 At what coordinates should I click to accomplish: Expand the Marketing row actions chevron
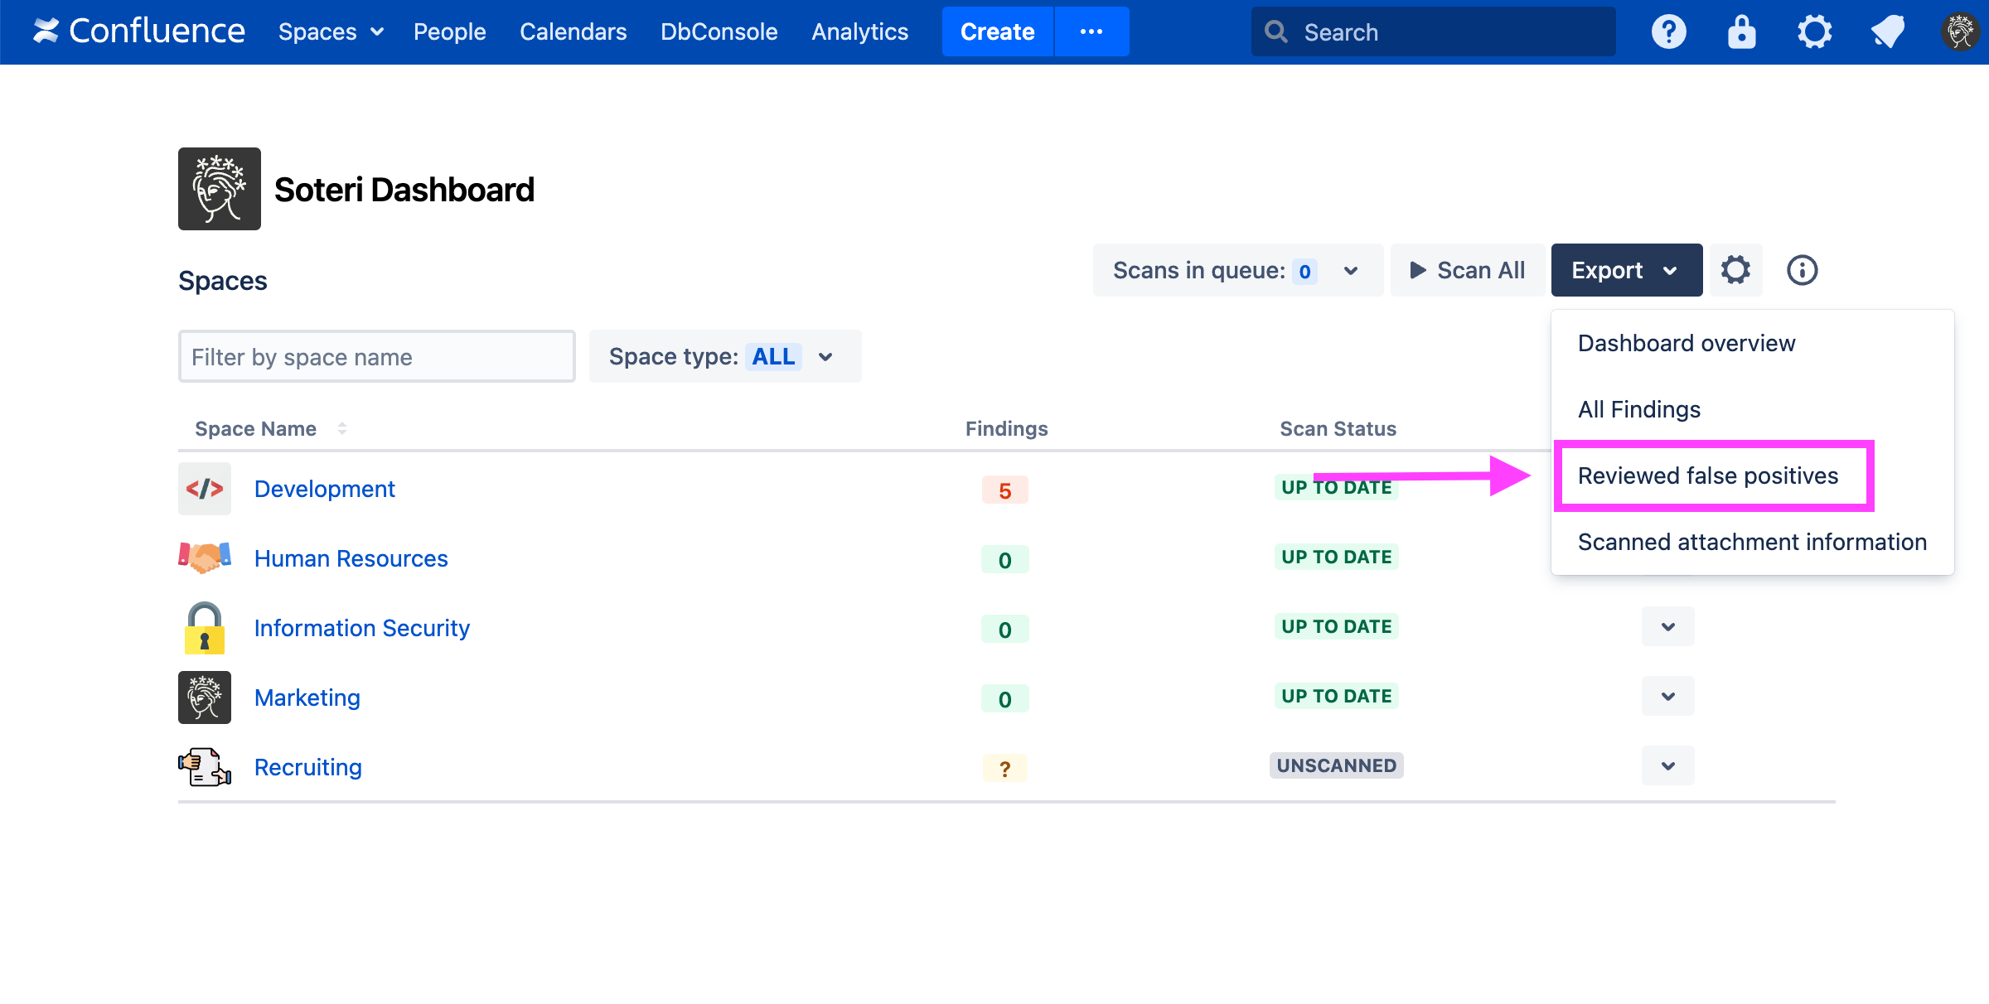pos(1667,696)
